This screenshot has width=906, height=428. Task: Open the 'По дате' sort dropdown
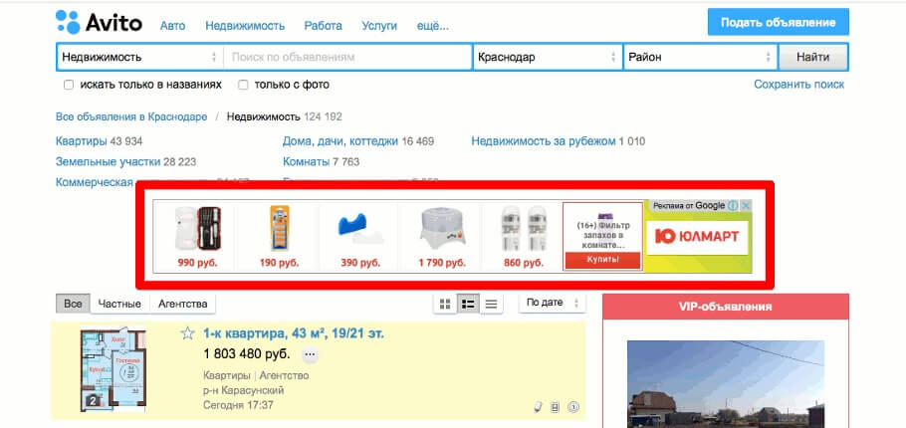pos(553,303)
